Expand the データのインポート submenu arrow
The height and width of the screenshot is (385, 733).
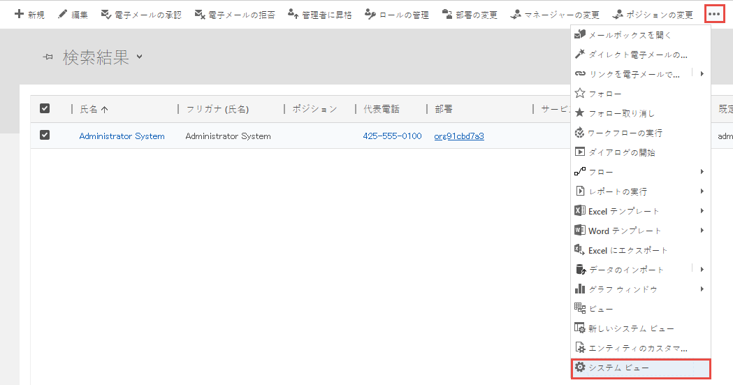tap(702, 270)
